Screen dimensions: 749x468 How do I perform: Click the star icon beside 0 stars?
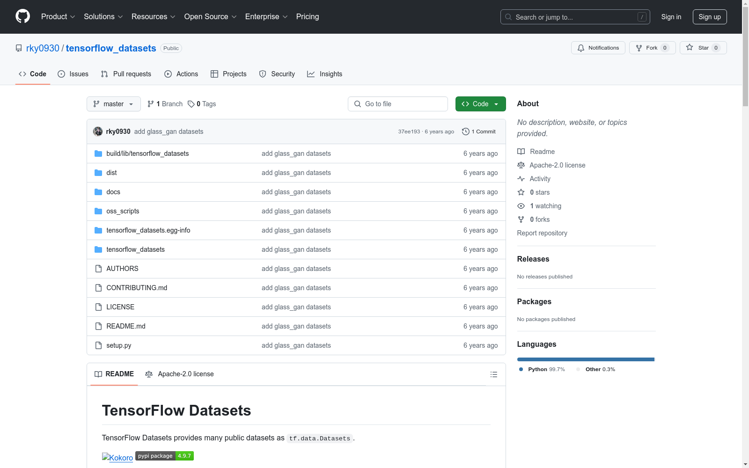pos(521,192)
